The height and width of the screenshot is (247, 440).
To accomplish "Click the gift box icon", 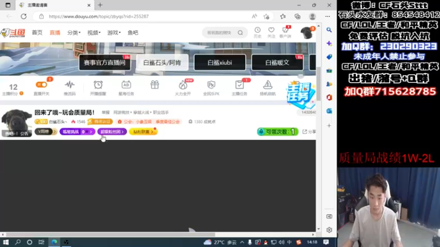I will [x=155, y=85].
